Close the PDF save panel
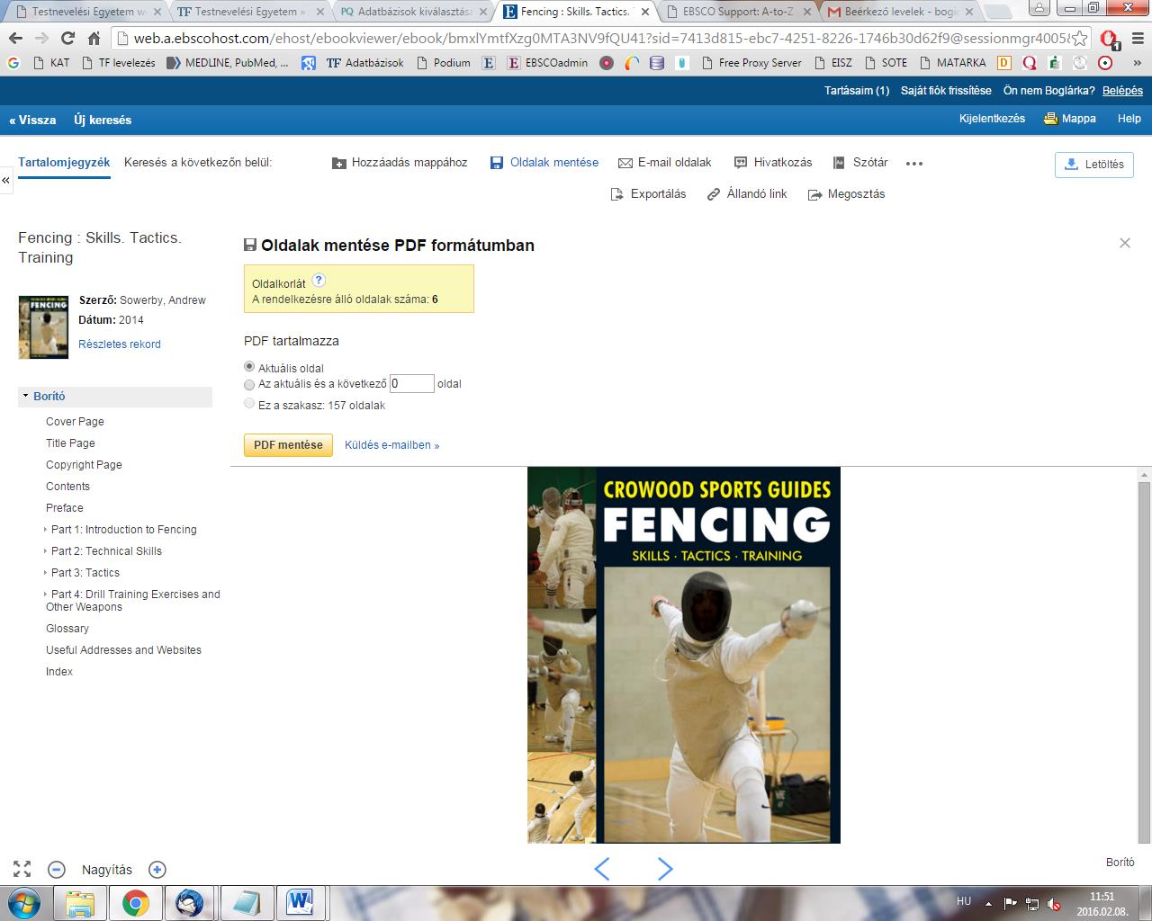 1124,243
